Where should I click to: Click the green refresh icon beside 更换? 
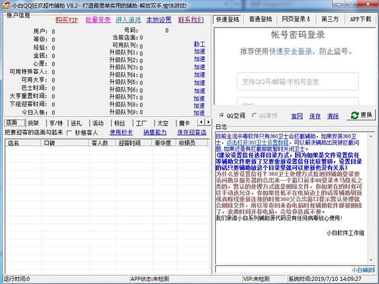pos(355,115)
